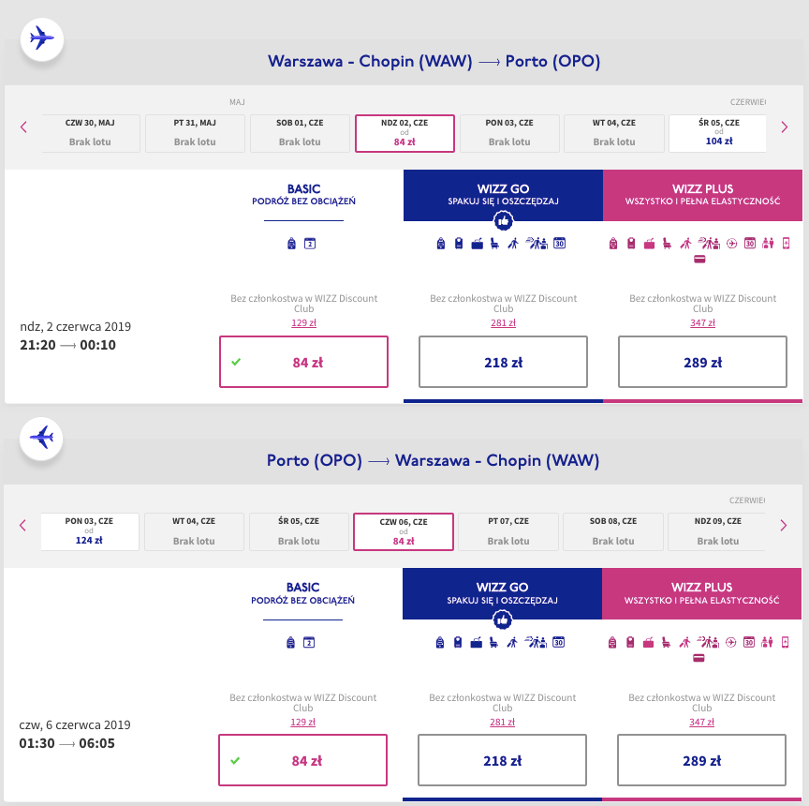
Task: Click the return flight airplane icon
Action: coord(41,438)
